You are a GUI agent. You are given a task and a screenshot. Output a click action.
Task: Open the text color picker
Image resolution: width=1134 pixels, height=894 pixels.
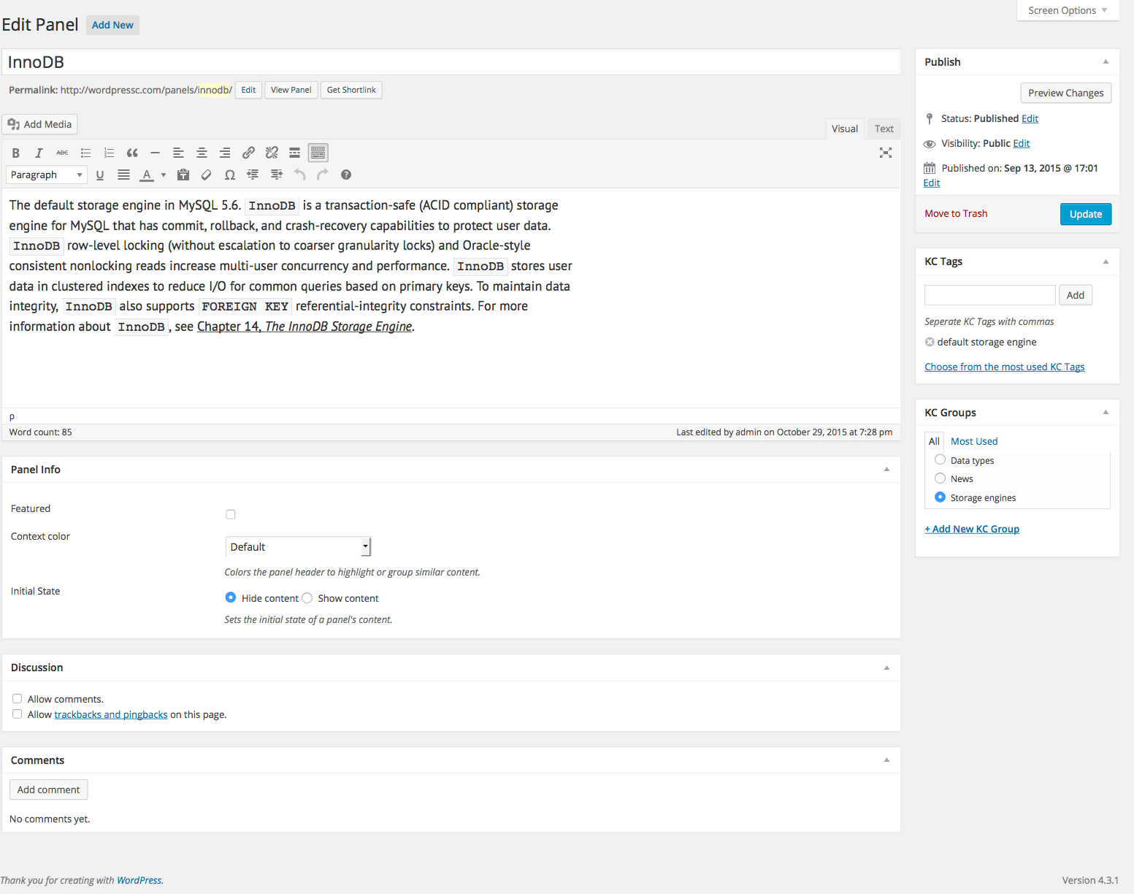pyautogui.click(x=162, y=175)
